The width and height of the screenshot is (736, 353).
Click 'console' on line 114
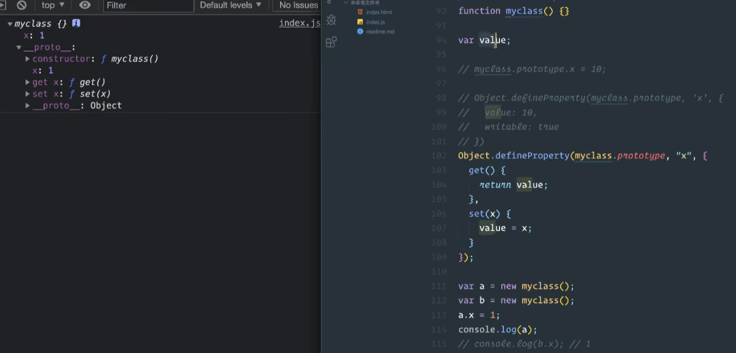(x=476, y=329)
